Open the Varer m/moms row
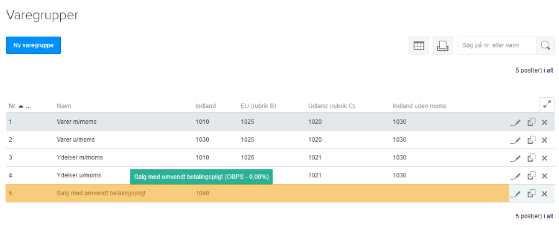 pos(257,122)
